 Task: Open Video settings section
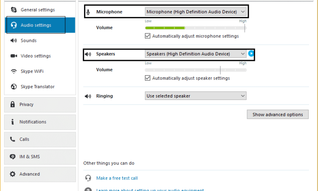point(40,56)
